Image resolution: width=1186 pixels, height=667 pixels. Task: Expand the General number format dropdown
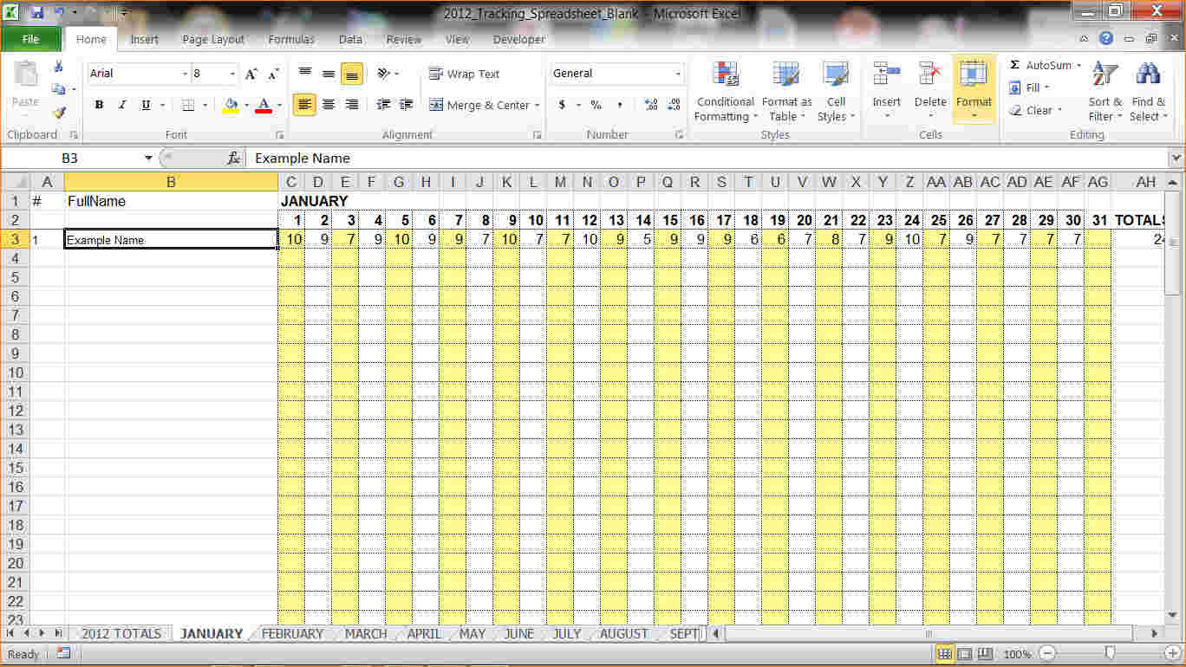click(677, 74)
